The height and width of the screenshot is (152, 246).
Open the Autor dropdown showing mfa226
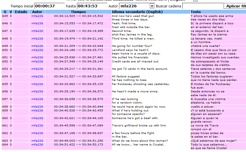click(x=152, y=6)
